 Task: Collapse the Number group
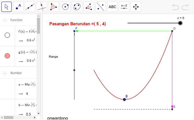5,73
